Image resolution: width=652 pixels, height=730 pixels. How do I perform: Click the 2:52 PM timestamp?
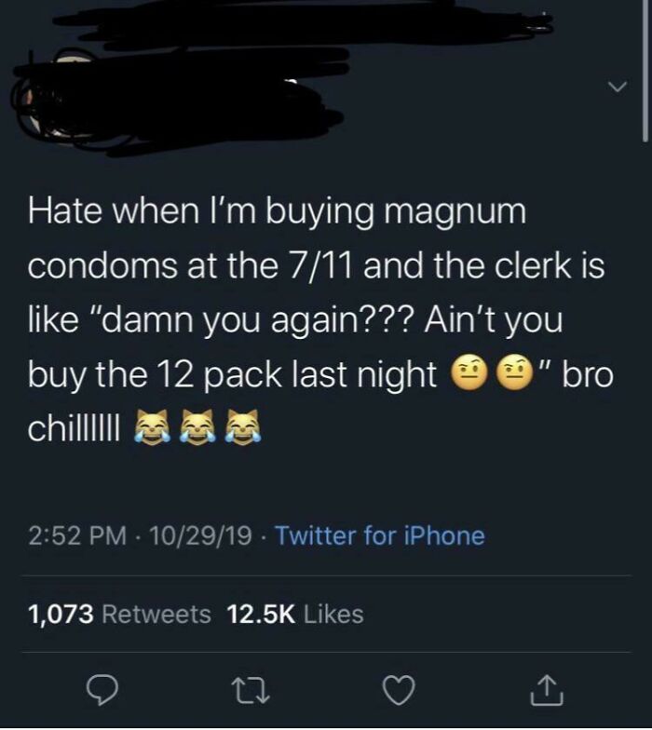point(77,535)
